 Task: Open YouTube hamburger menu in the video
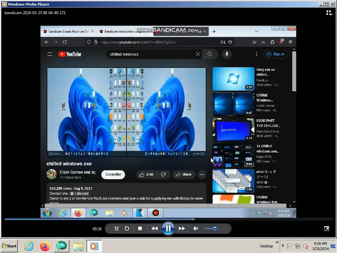tap(50, 54)
